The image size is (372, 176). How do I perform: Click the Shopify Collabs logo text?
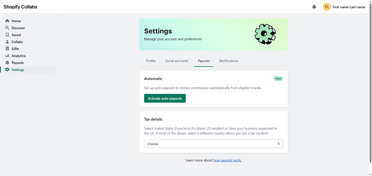coord(20,7)
